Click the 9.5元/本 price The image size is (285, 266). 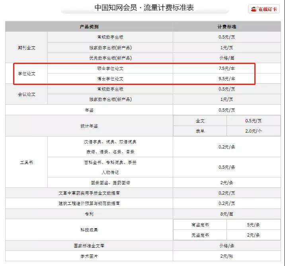point(227,79)
